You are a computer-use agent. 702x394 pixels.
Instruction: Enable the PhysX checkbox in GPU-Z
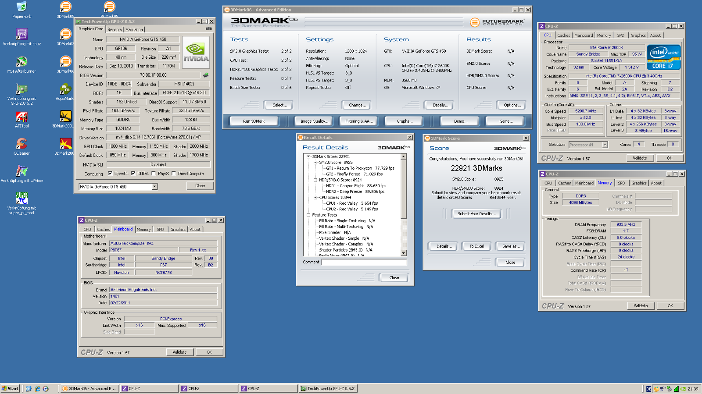154,174
